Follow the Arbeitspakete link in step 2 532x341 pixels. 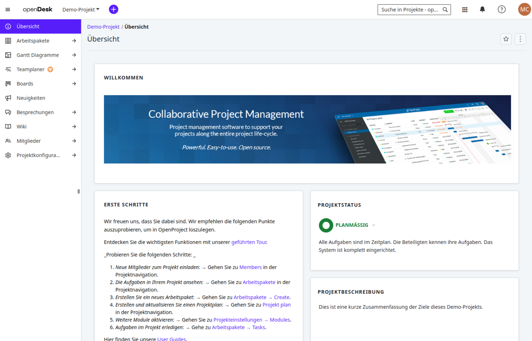pos(259,282)
